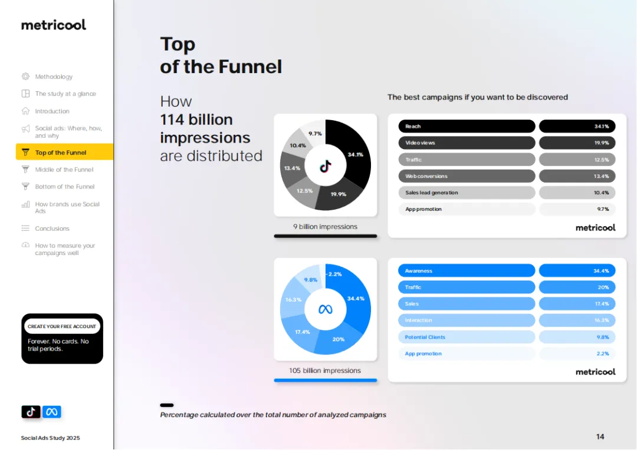
Task: Click the 9.7% value pill
Action: click(577, 209)
